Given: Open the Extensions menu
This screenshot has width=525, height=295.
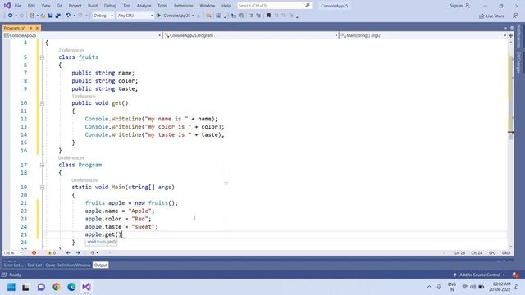Looking at the screenshot, I should pyautogui.click(x=184, y=6).
